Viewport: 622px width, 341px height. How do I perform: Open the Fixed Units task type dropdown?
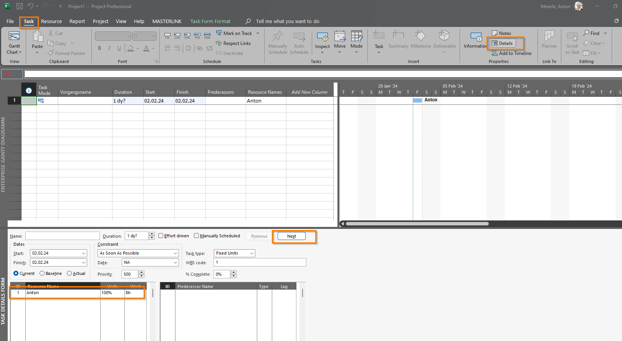click(252, 253)
